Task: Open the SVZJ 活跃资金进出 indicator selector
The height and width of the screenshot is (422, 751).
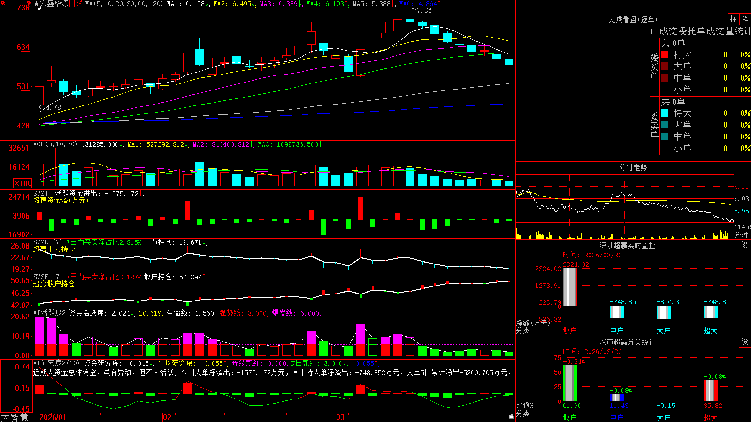Action: click(x=89, y=193)
